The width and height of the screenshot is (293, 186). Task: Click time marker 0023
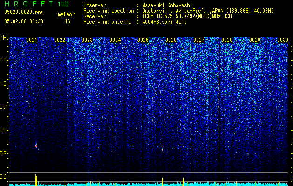[87, 40]
